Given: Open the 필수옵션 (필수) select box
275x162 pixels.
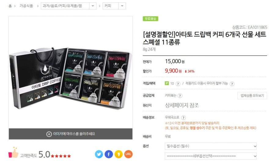Looking at the screenshot, I should coord(211,146).
